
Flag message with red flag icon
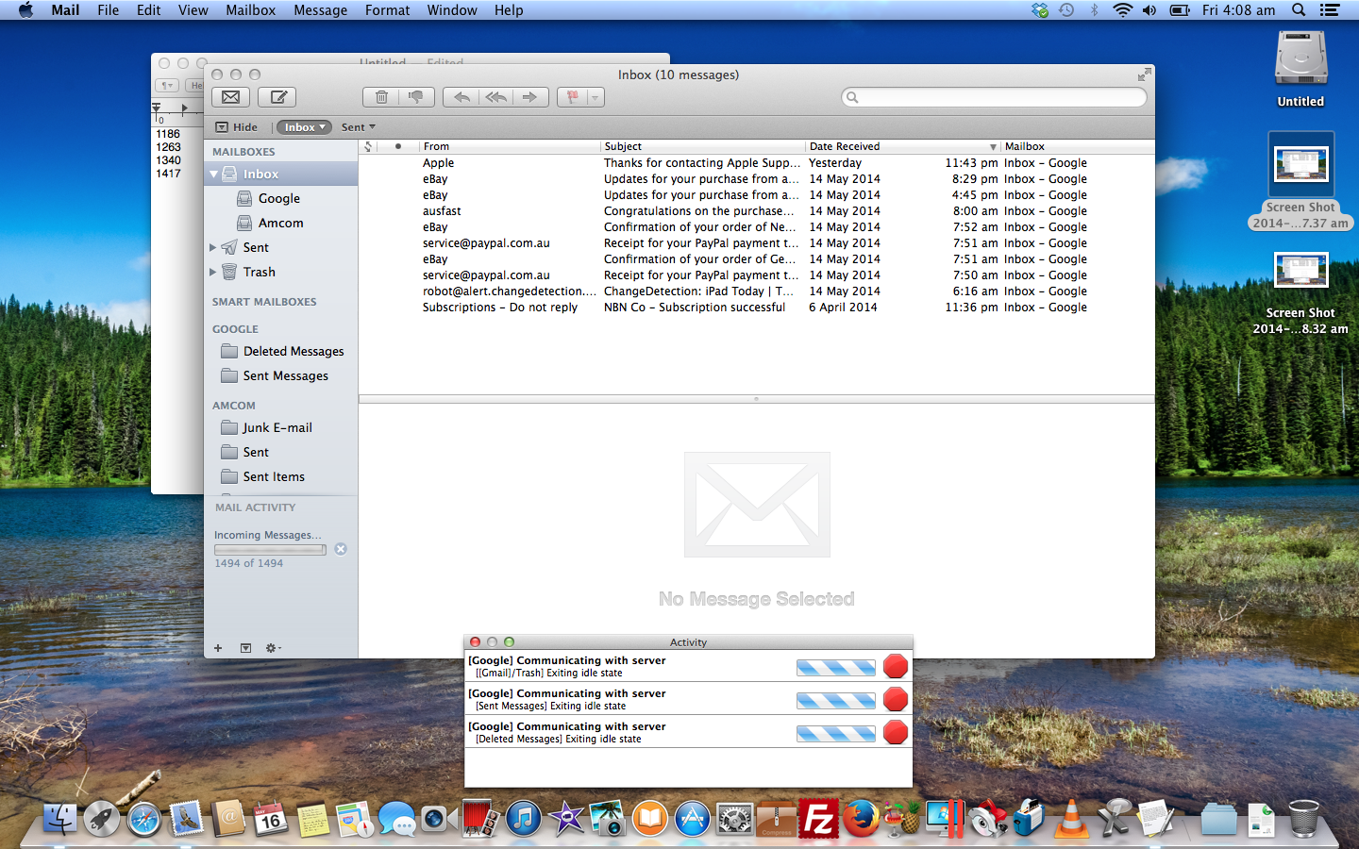572,97
